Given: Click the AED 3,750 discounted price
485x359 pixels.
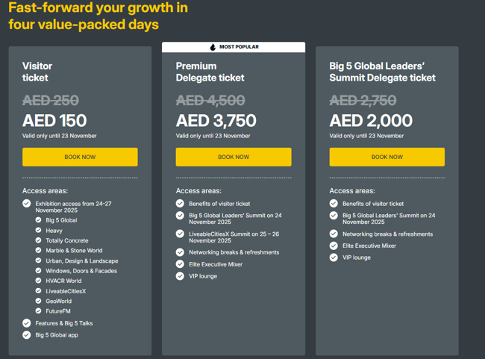Looking at the screenshot, I should point(216,121).
